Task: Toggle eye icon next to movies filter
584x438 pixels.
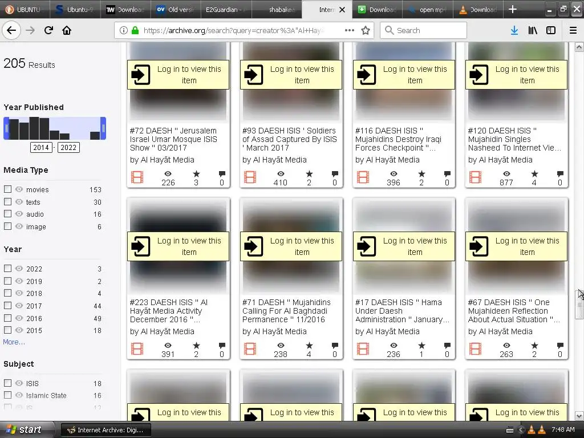Action: [19, 189]
